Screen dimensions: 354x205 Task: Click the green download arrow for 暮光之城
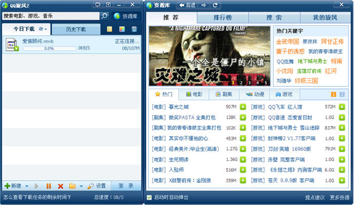pyautogui.click(x=243, y=107)
